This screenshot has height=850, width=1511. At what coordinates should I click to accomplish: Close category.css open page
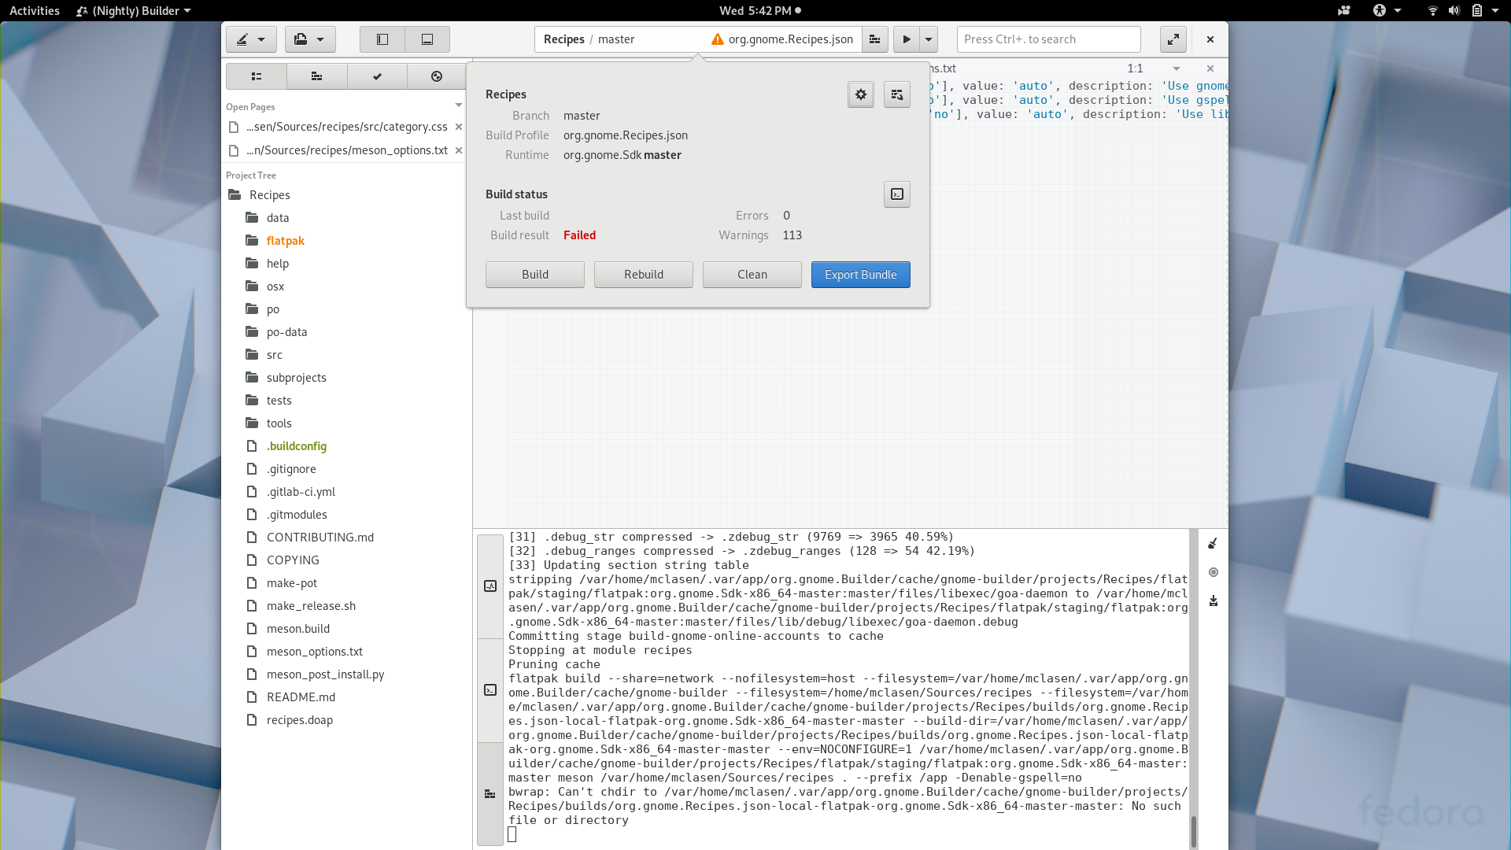[458, 127]
